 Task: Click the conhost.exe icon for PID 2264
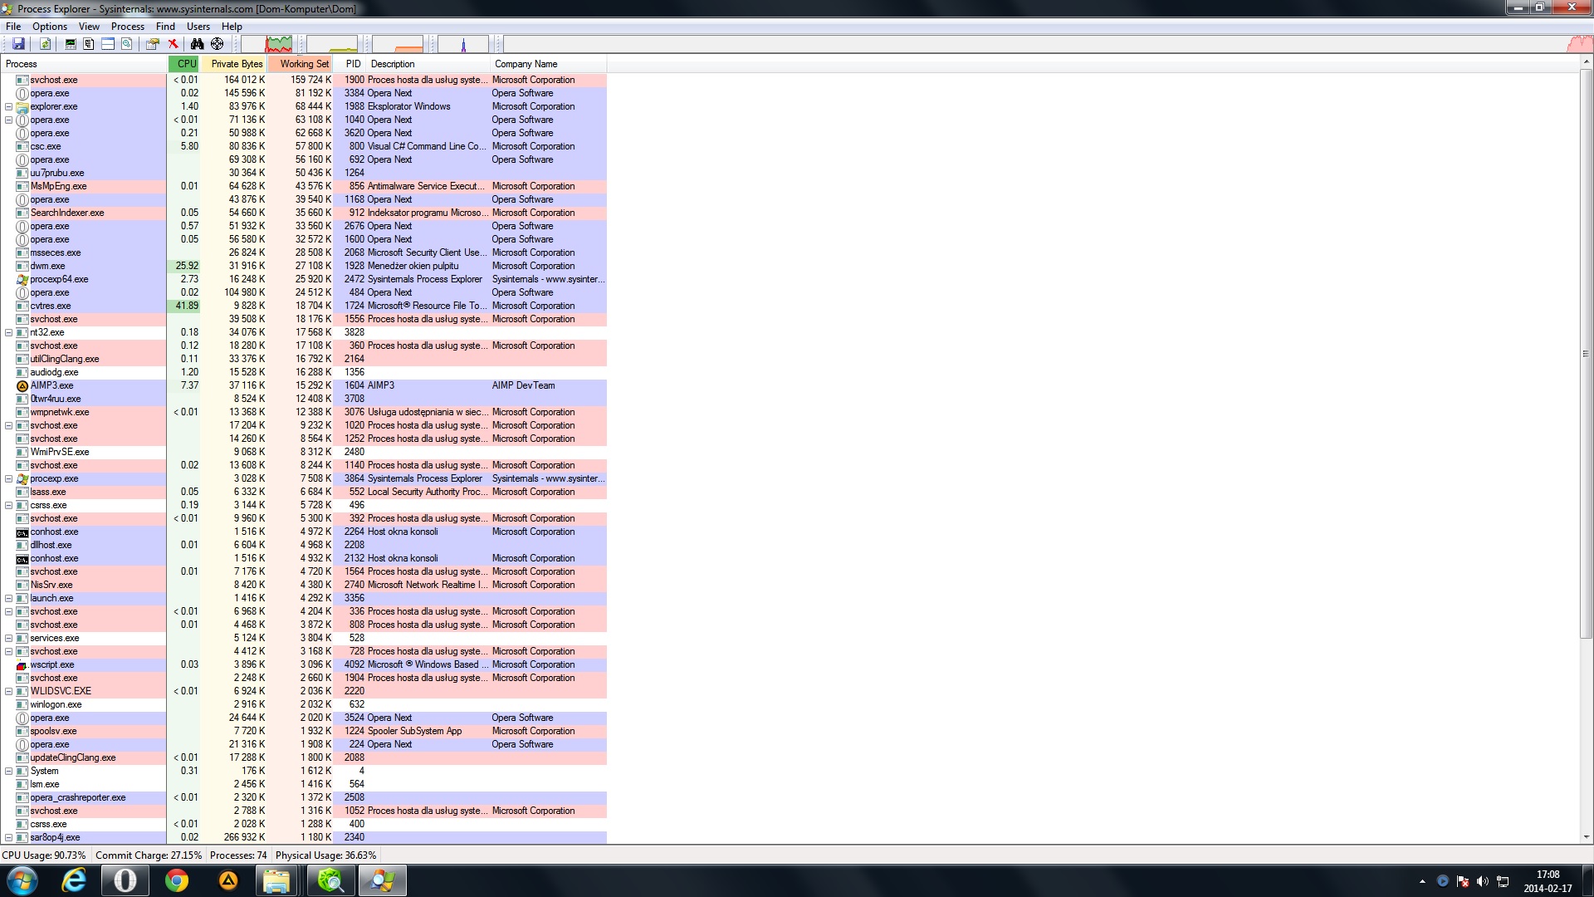[x=22, y=532]
